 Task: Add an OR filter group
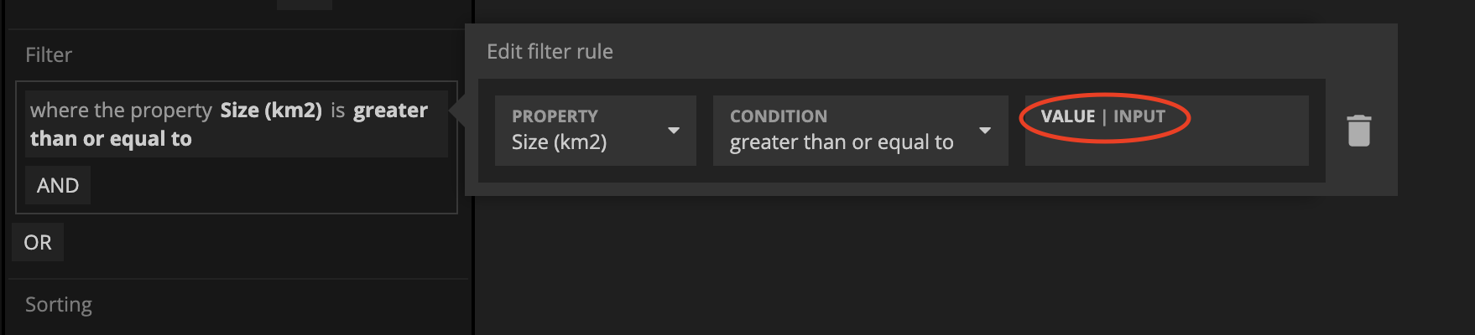[38, 242]
